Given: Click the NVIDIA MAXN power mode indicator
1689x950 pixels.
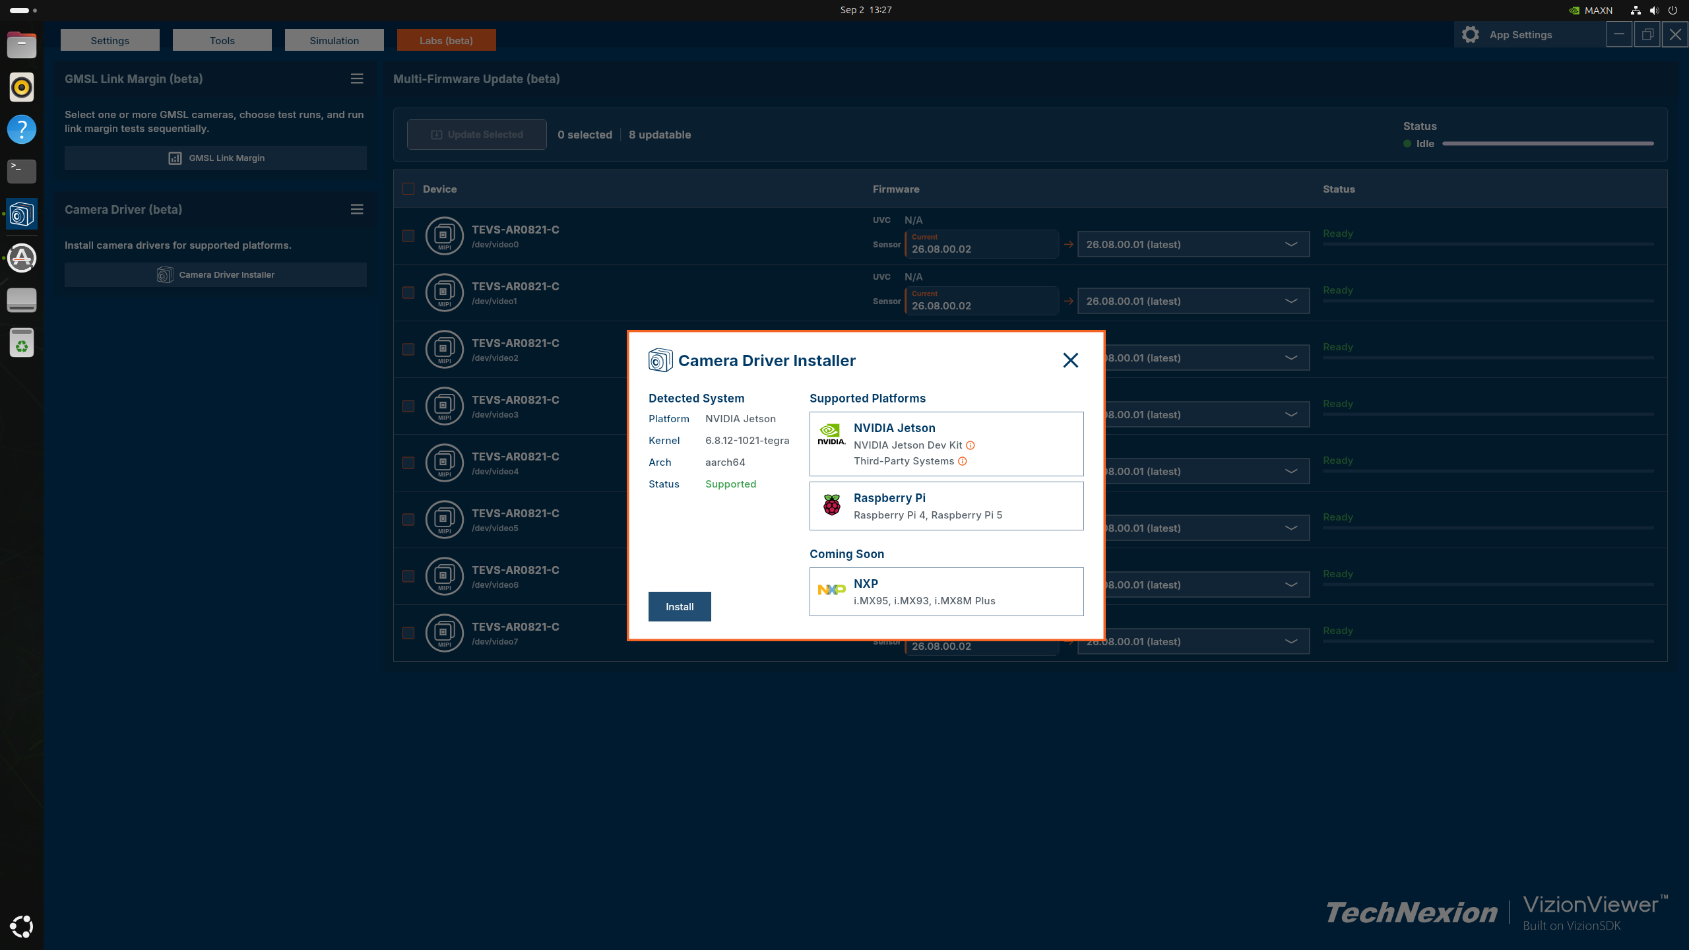Looking at the screenshot, I should click(x=1591, y=10).
